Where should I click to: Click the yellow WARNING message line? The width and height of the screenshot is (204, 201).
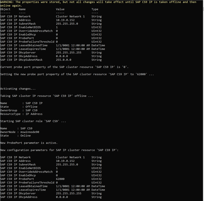(x=98, y=4)
